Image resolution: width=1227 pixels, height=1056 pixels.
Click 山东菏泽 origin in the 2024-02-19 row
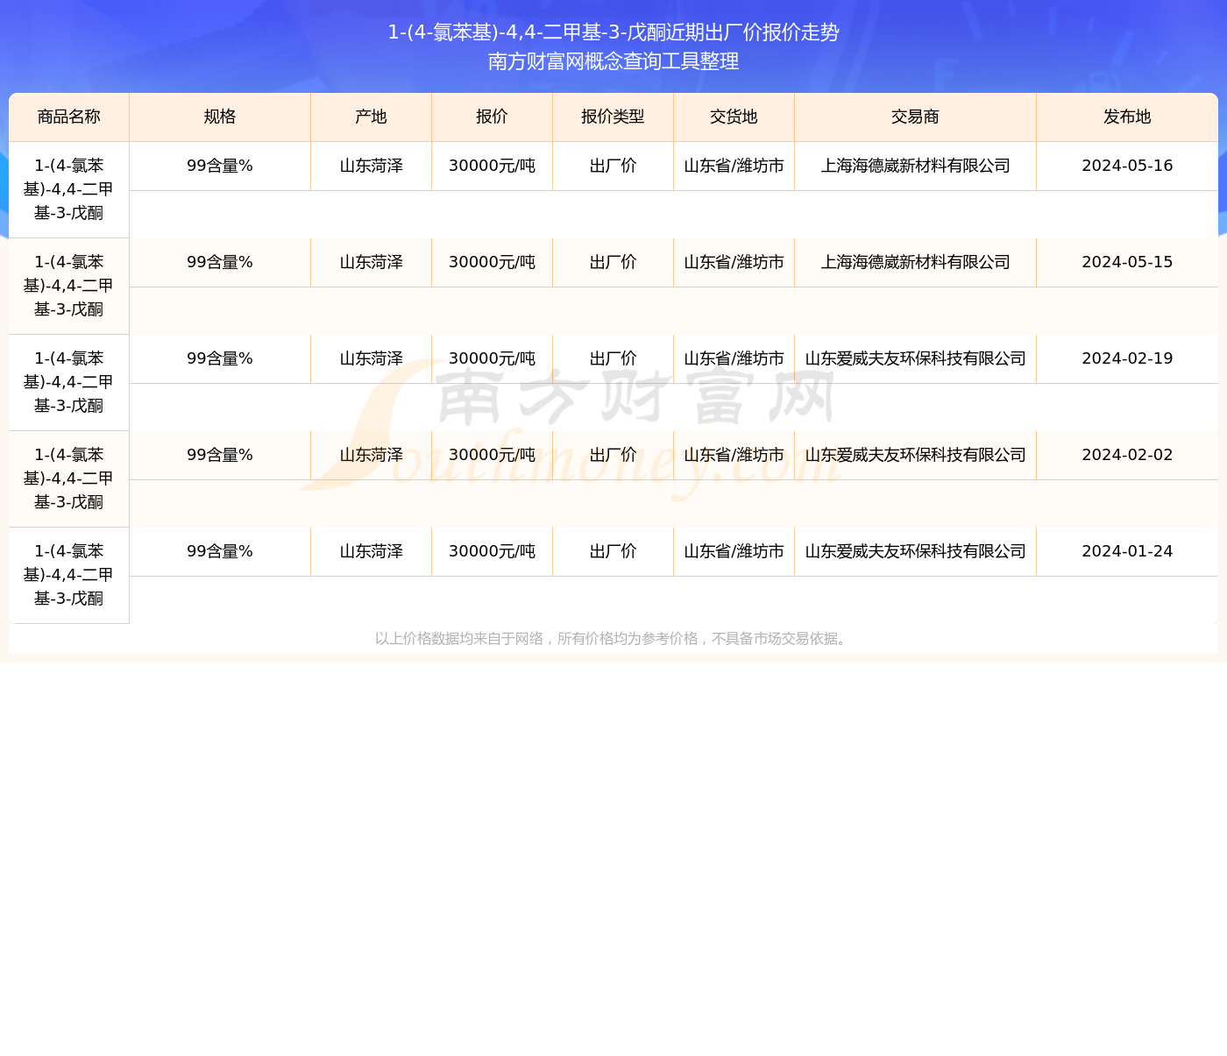tap(371, 358)
